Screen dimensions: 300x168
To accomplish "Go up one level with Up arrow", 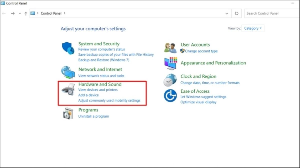I will [x=26, y=13].
